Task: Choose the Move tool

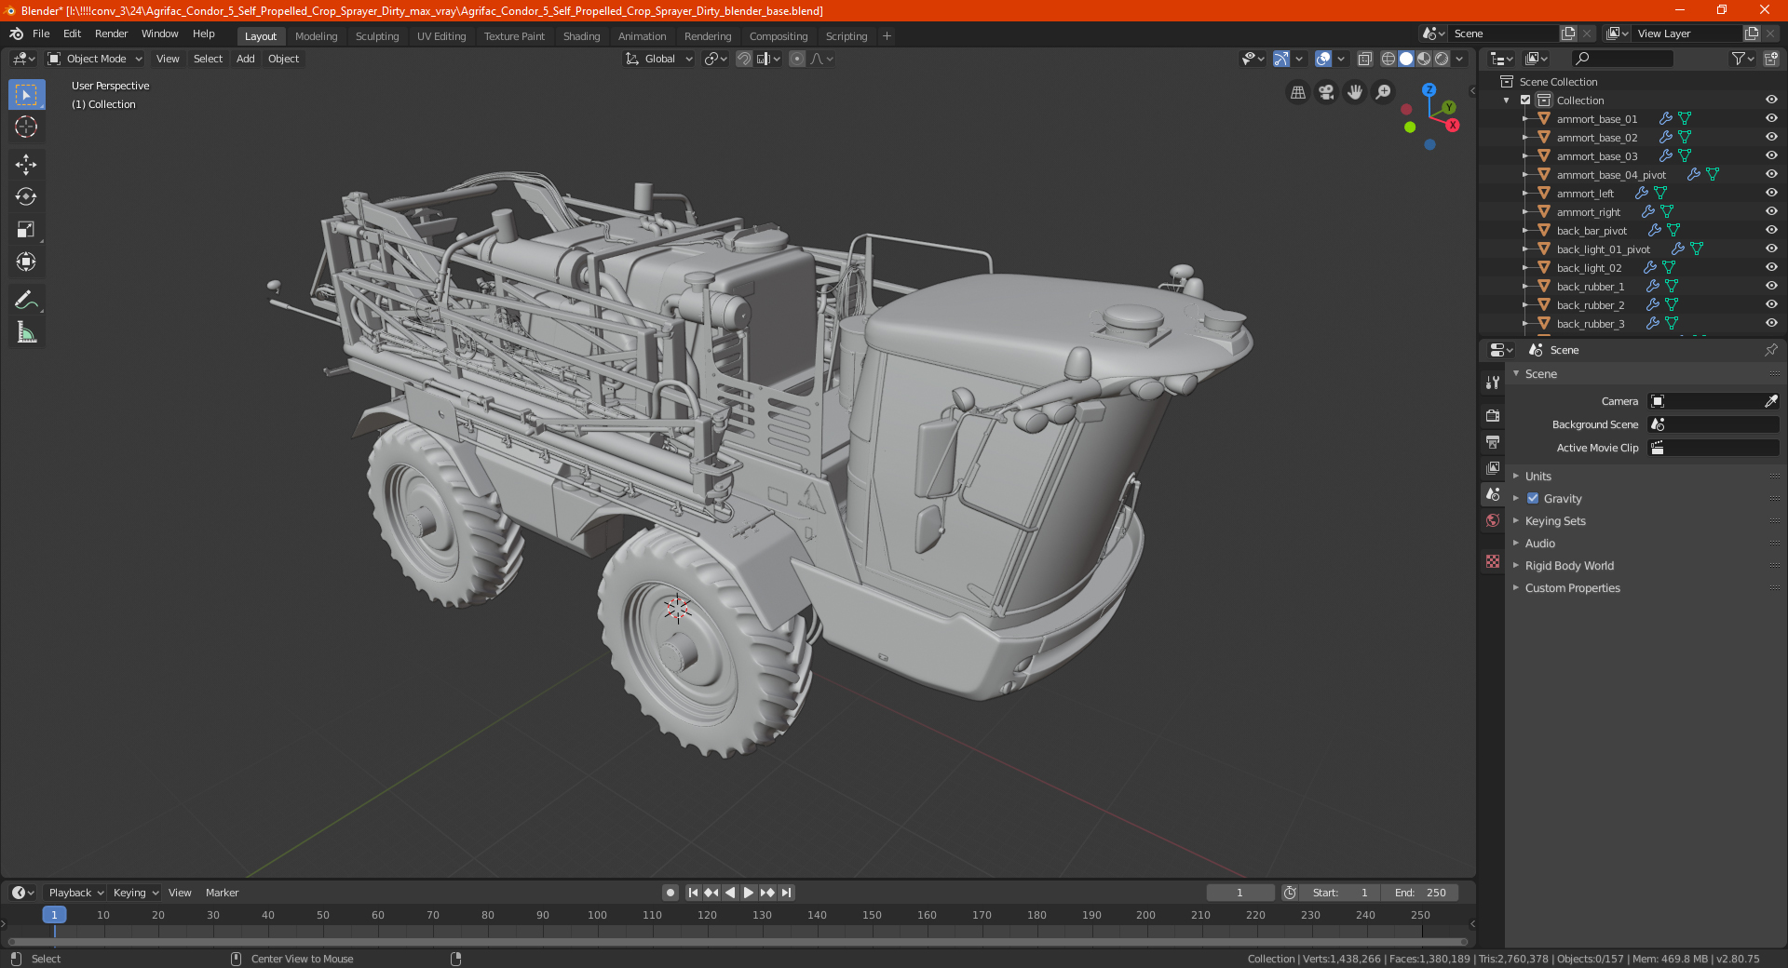Action: click(26, 165)
